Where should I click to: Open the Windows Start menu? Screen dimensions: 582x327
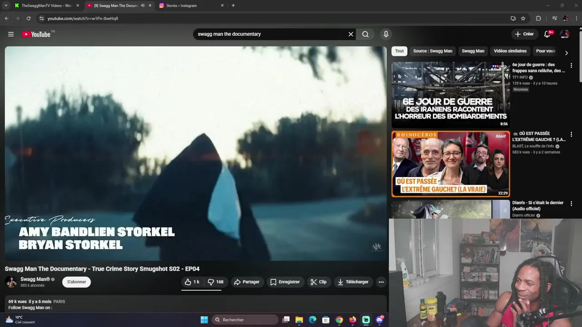(x=204, y=320)
